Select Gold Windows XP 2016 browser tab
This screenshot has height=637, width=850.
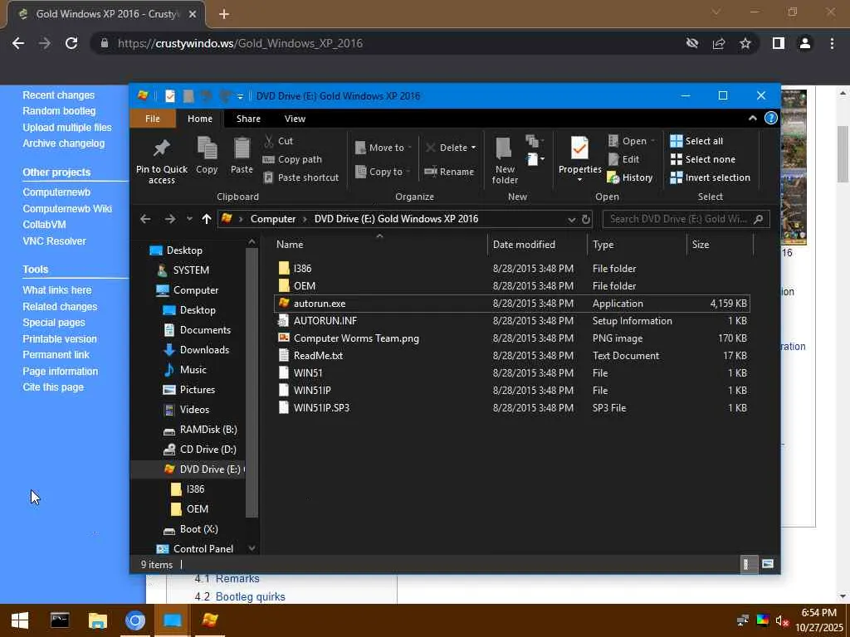[x=106, y=14]
